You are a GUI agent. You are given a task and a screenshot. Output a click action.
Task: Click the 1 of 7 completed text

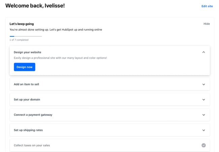click(x=19, y=40)
